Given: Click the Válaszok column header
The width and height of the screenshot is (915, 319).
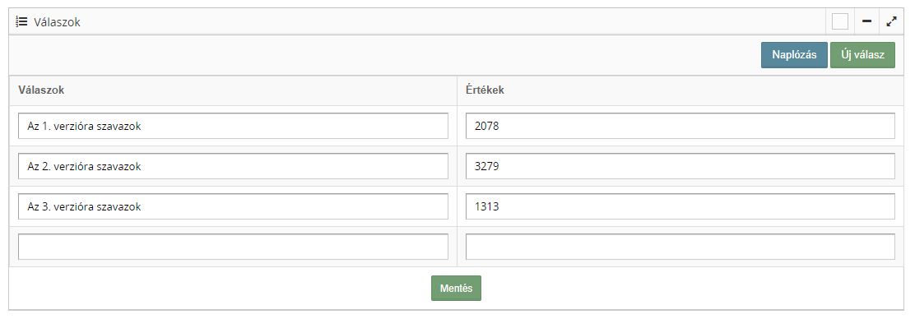Looking at the screenshot, I should 41,90.
